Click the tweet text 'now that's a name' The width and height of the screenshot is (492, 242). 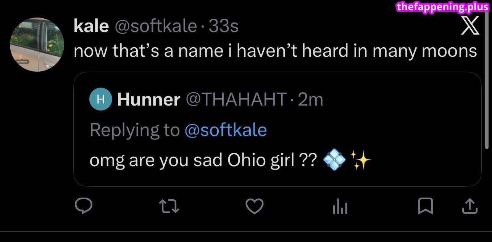[275, 51]
